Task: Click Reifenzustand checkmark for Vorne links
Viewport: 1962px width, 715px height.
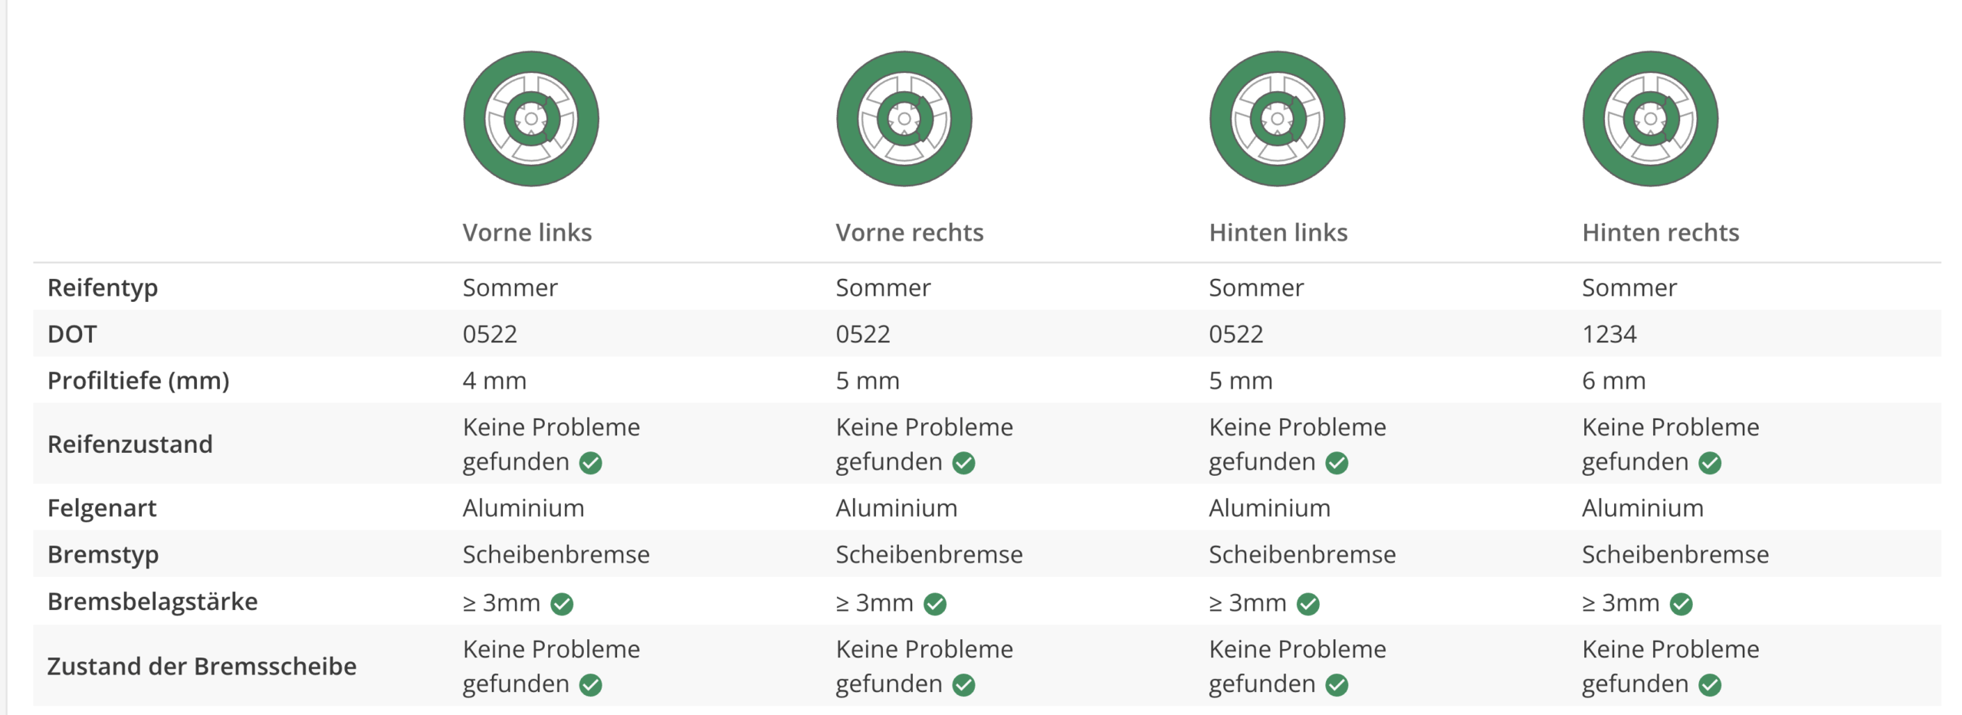Action: (x=590, y=463)
